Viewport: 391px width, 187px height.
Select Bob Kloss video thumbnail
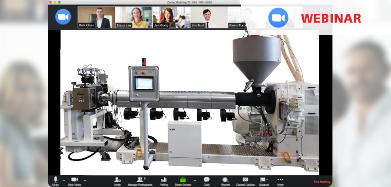pos(96,17)
